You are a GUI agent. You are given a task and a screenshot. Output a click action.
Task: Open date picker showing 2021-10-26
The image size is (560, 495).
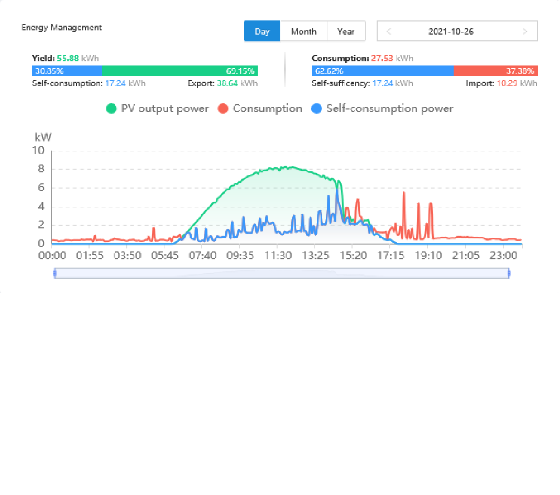point(451,31)
